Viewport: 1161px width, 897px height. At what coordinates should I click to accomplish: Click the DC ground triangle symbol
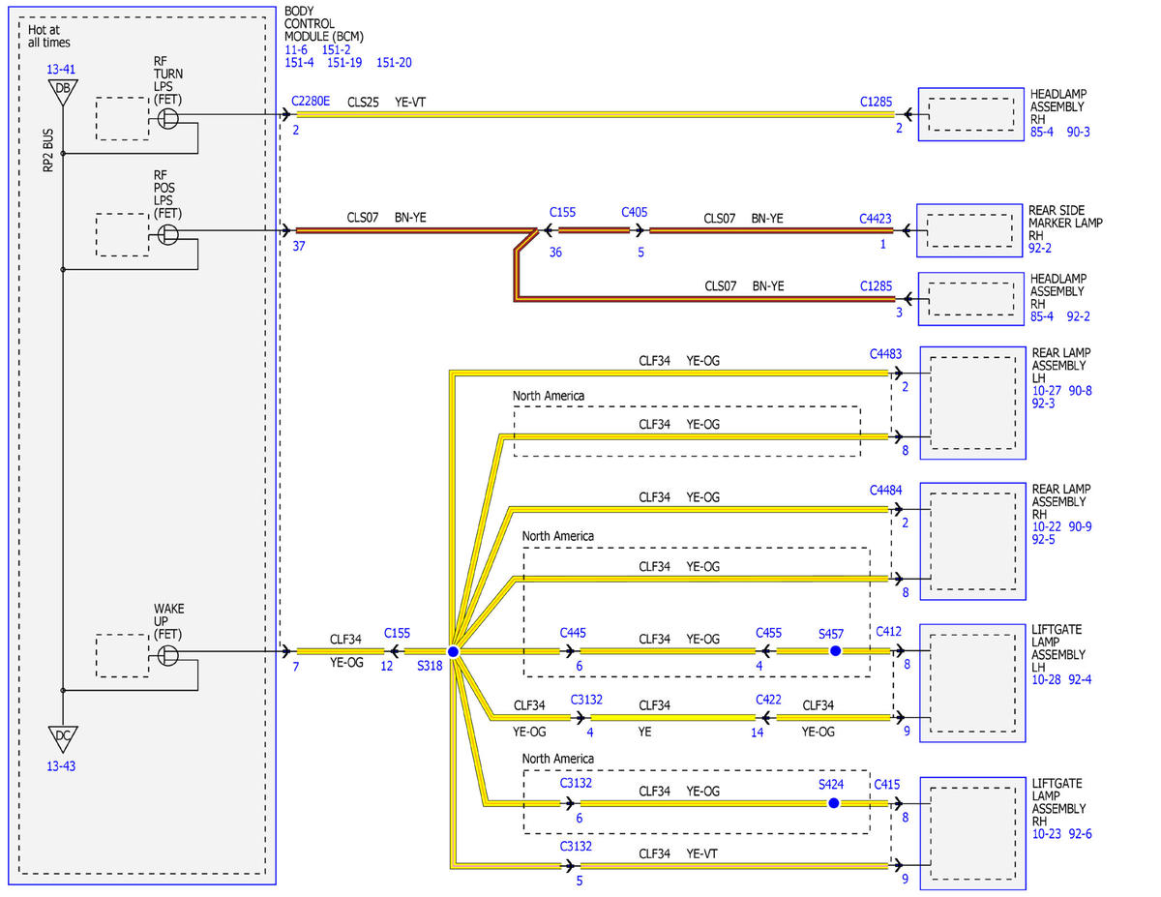62,738
